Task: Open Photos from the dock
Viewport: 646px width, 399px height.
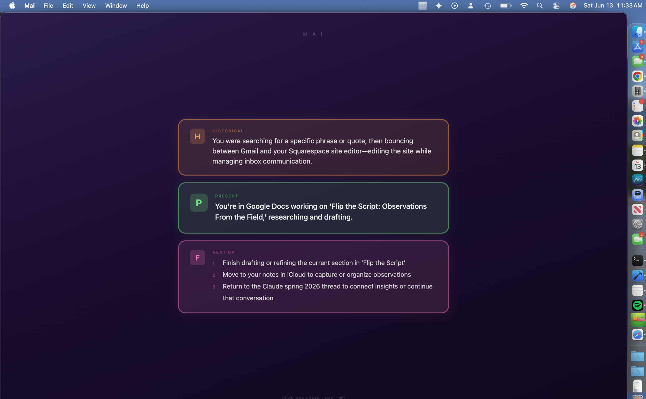Action: [x=637, y=121]
